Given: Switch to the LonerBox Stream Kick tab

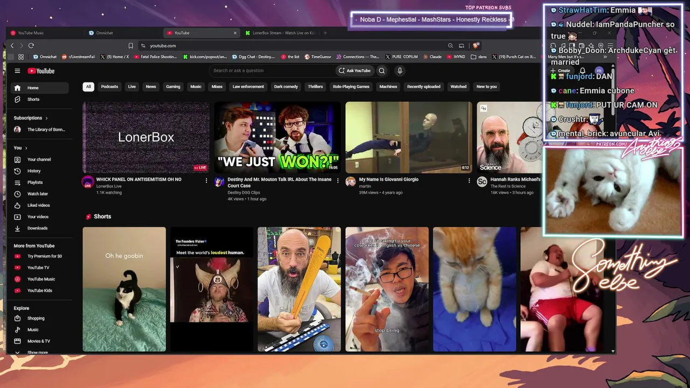Looking at the screenshot, I should [280, 33].
